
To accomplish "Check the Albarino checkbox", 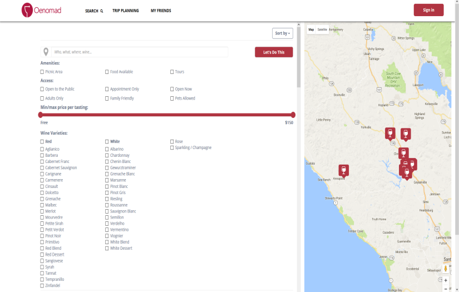I will (107, 149).
